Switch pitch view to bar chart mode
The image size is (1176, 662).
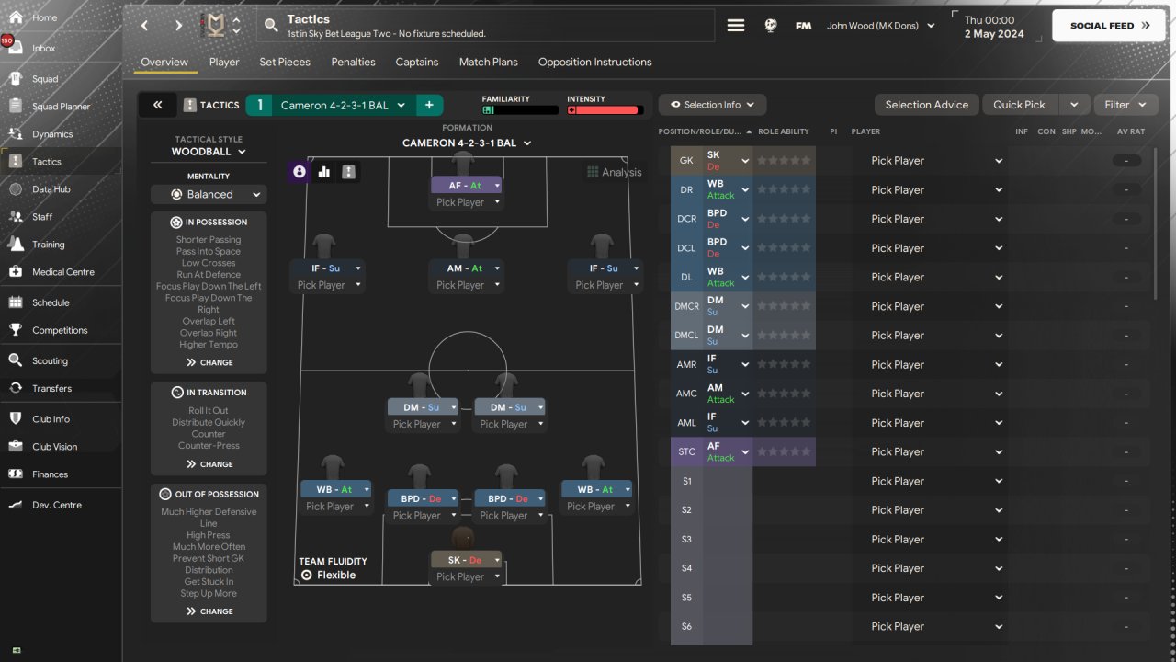pyautogui.click(x=323, y=172)
